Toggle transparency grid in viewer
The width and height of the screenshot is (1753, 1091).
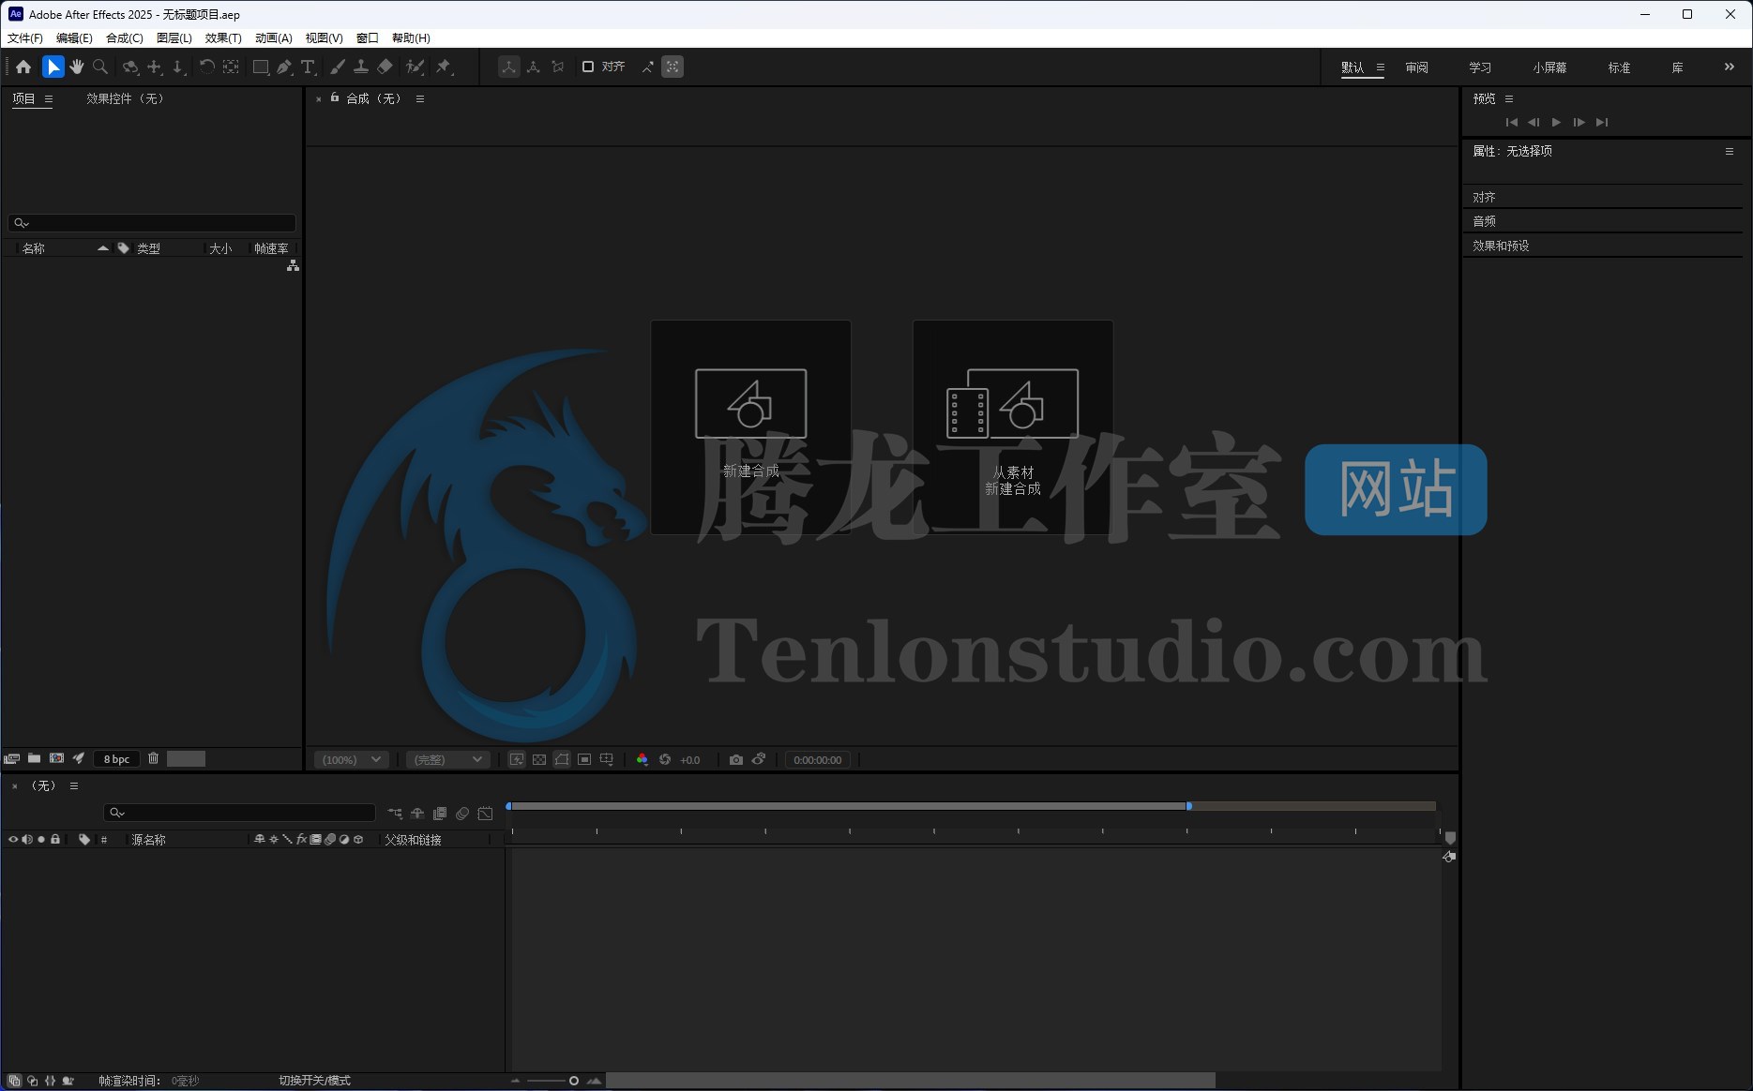(x=539, y=759)
